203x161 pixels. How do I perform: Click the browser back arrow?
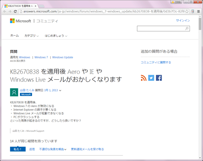click(5, 11)
